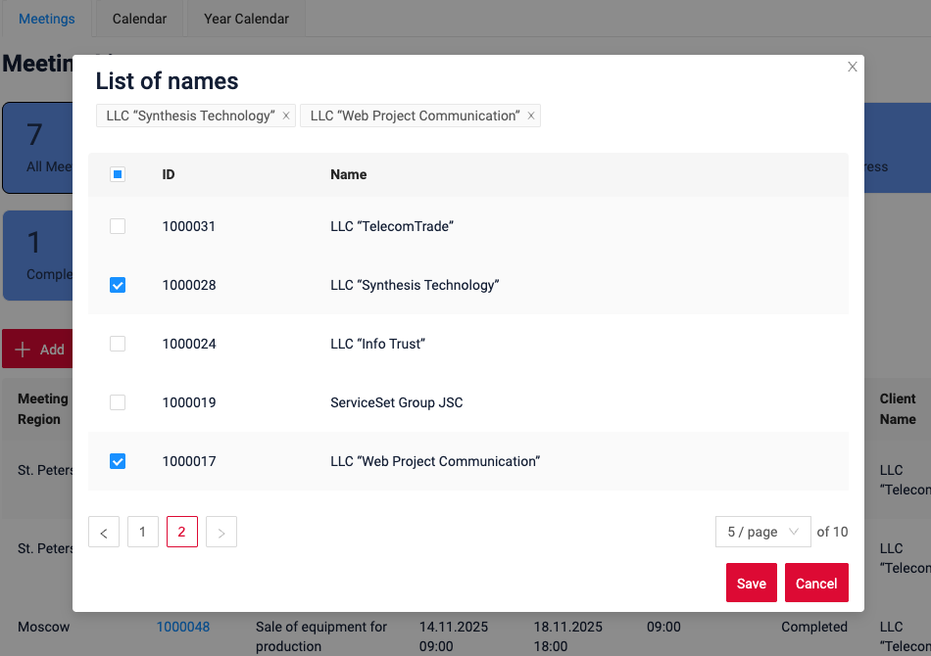Remove the LLC "Synthesis Technology" tag
This screenshot has width=931, height=656.
286,116
